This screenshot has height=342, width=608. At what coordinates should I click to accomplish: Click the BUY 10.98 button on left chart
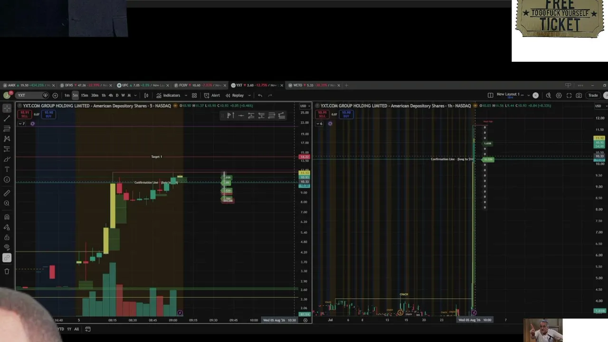click(48, 114)
